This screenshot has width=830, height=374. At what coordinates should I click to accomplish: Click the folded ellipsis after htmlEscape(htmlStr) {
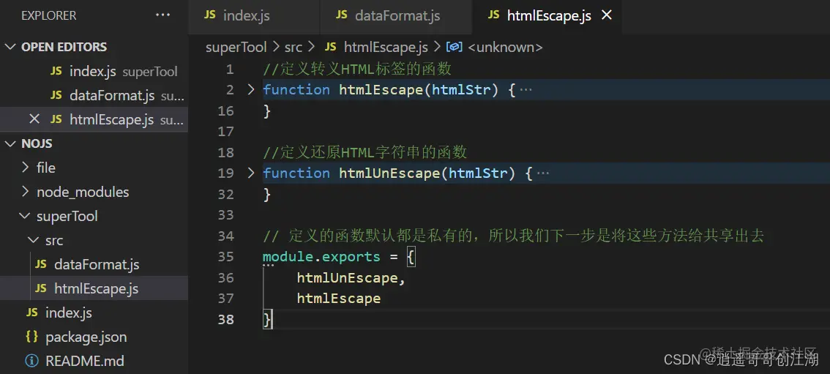click(526, 90)
